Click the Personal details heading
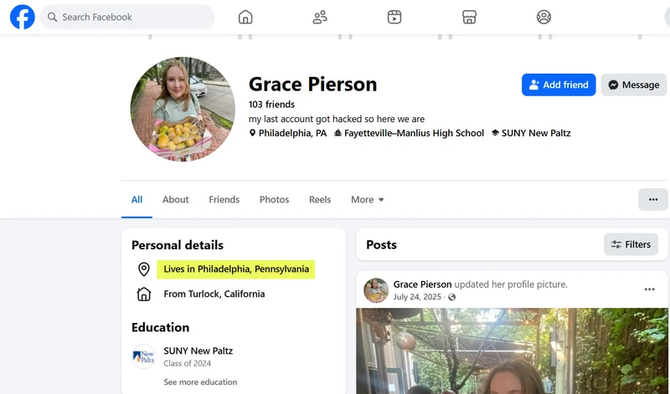The height and width of the screenshot is (394, 670). pyautogui.click(x=178, y=245)
